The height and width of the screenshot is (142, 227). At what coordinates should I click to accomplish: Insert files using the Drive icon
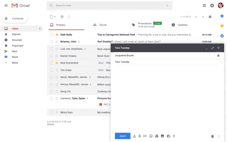pyautogui.click(x=157, y=136)
